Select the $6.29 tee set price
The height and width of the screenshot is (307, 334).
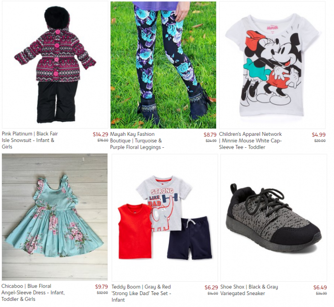click(x=211, y=287)
